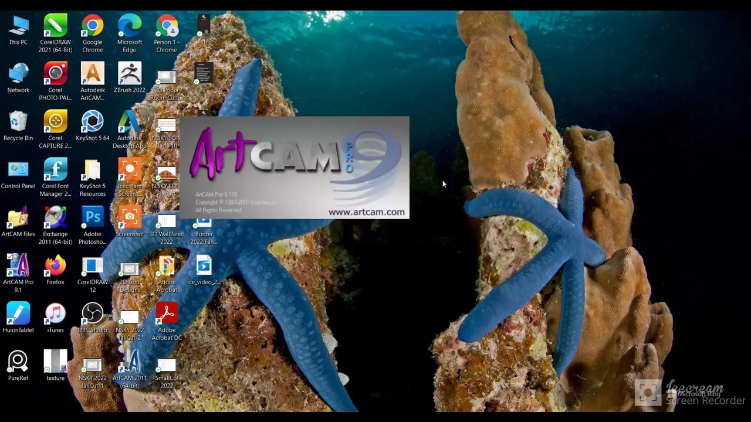
Task: Select the desktop file named 1
Action: pyautogui.click(x=204, y=30)
